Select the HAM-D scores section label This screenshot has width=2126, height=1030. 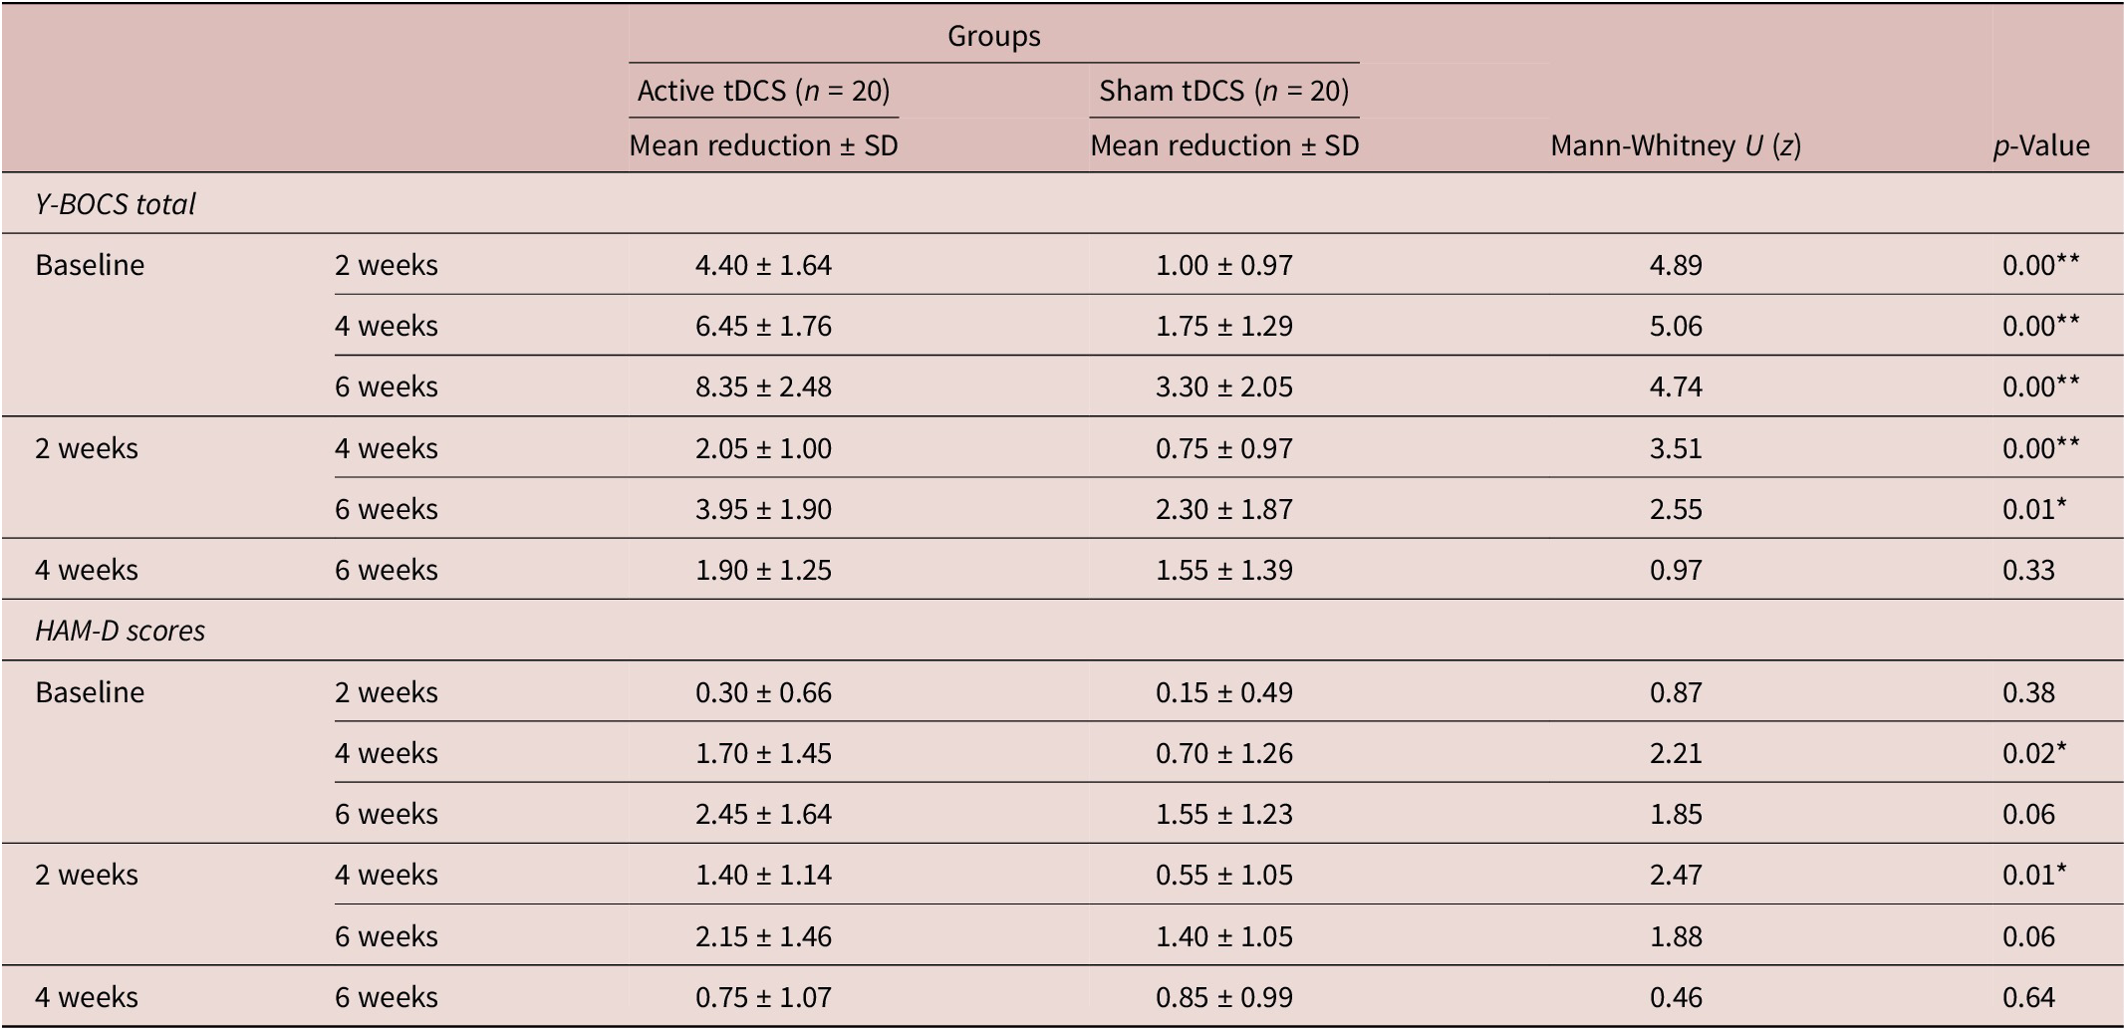[120, 631]
